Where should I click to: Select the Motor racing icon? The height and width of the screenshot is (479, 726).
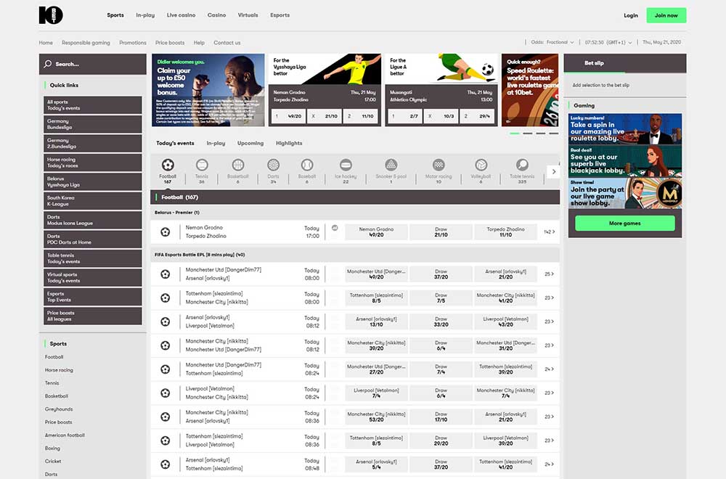point(439,165)
